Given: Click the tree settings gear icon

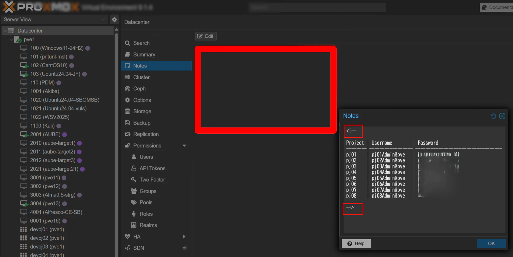Looking at the screenshot, I should 114,20.
